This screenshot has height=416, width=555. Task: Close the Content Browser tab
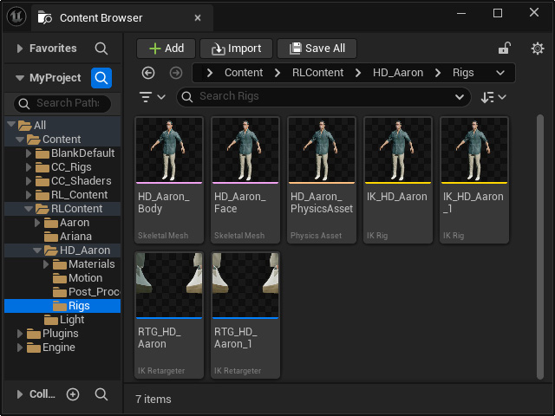pos(198,17)
